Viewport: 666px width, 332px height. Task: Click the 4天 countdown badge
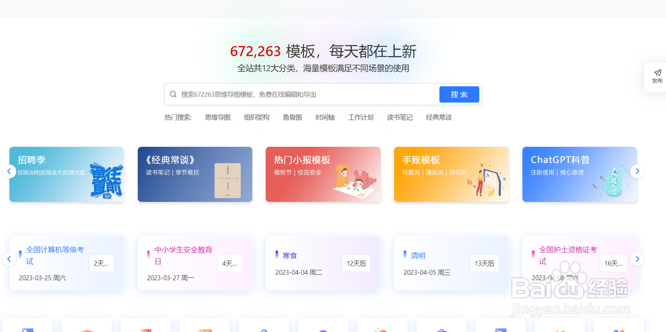click(x=230, y=263)
